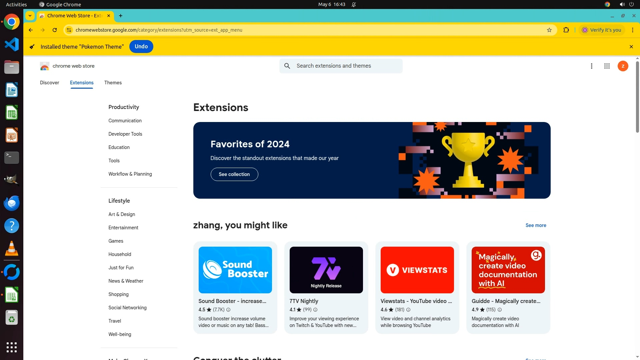Open the Extensions puzzle icon in toolbar
The width and height of the screenshot is (640, 360).
coord(566,30)
